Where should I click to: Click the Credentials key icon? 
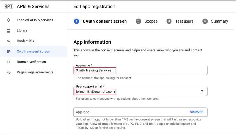coord(8,41)
